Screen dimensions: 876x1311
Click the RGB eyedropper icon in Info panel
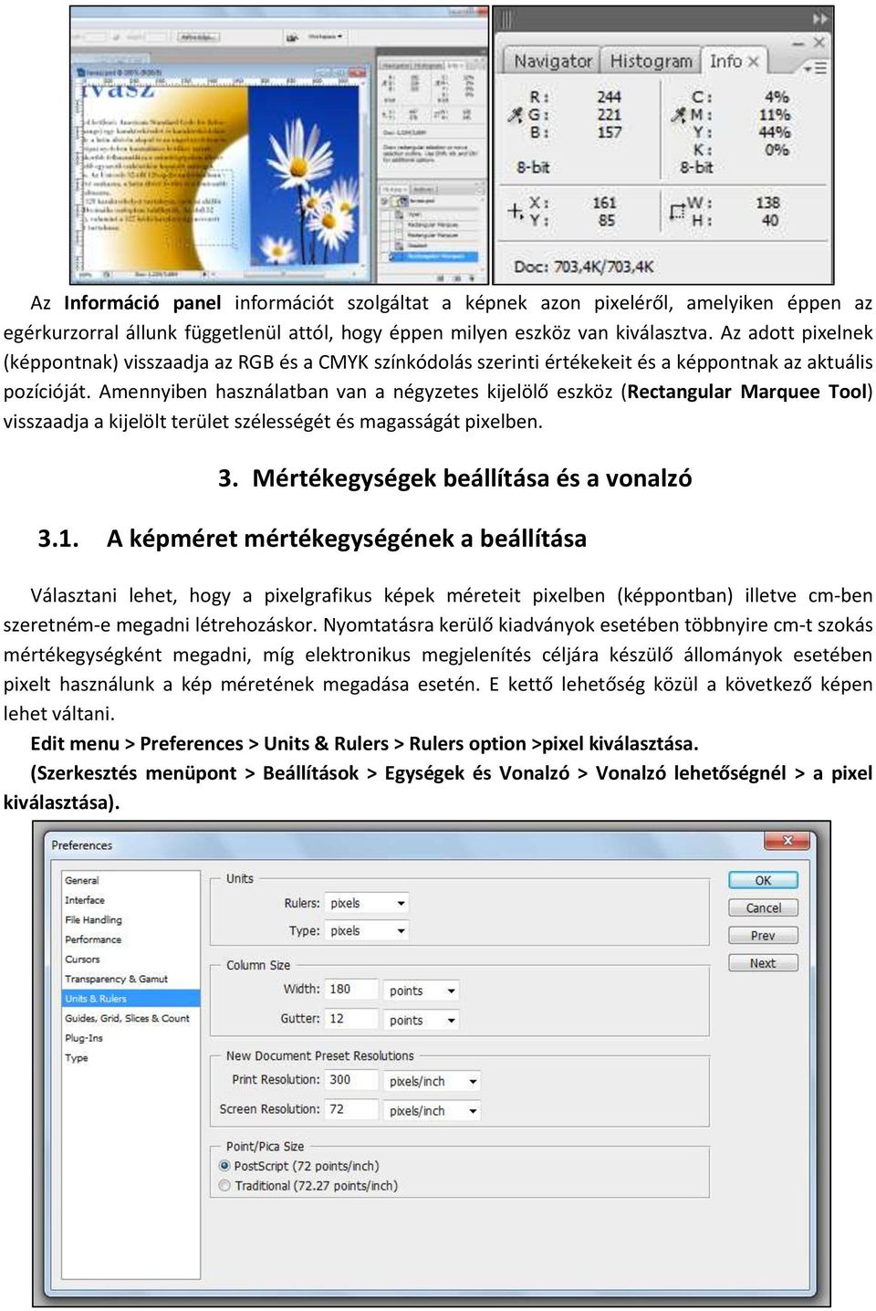pos(516,115)
